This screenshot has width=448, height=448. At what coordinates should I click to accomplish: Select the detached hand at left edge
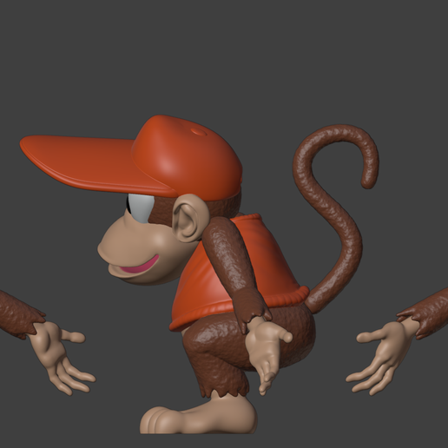click(x=62, y=358)
